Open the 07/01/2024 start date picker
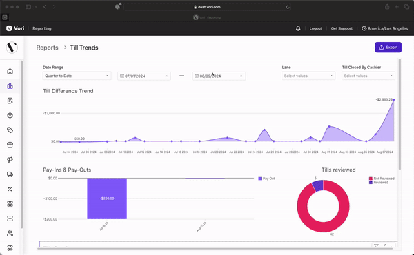The image size is (414, 255). (144, 76)
